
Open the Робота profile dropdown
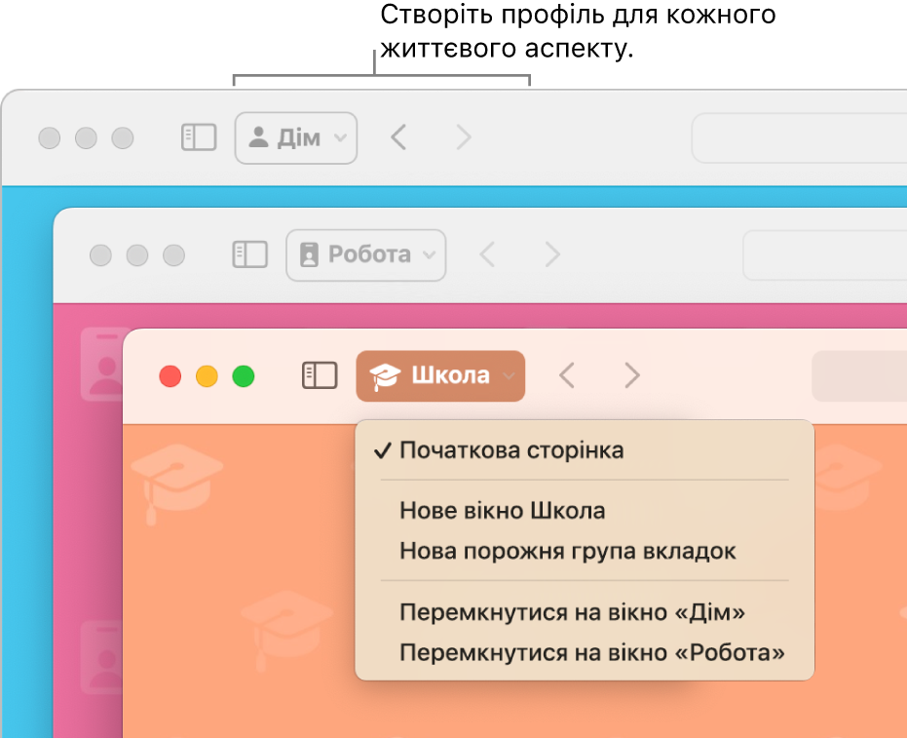pyautogui.click(x=365, y=254)
